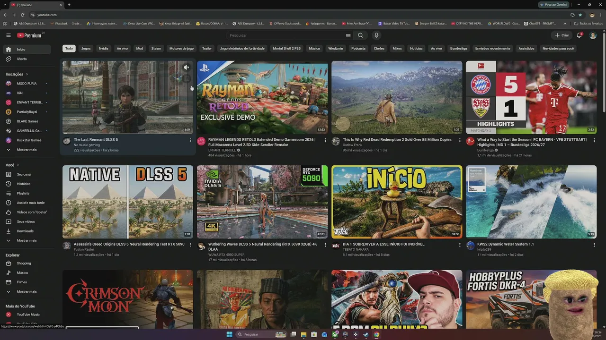
Task: Open channel avatar beside Rayman Legends Retold video
Action: point(201,141)
